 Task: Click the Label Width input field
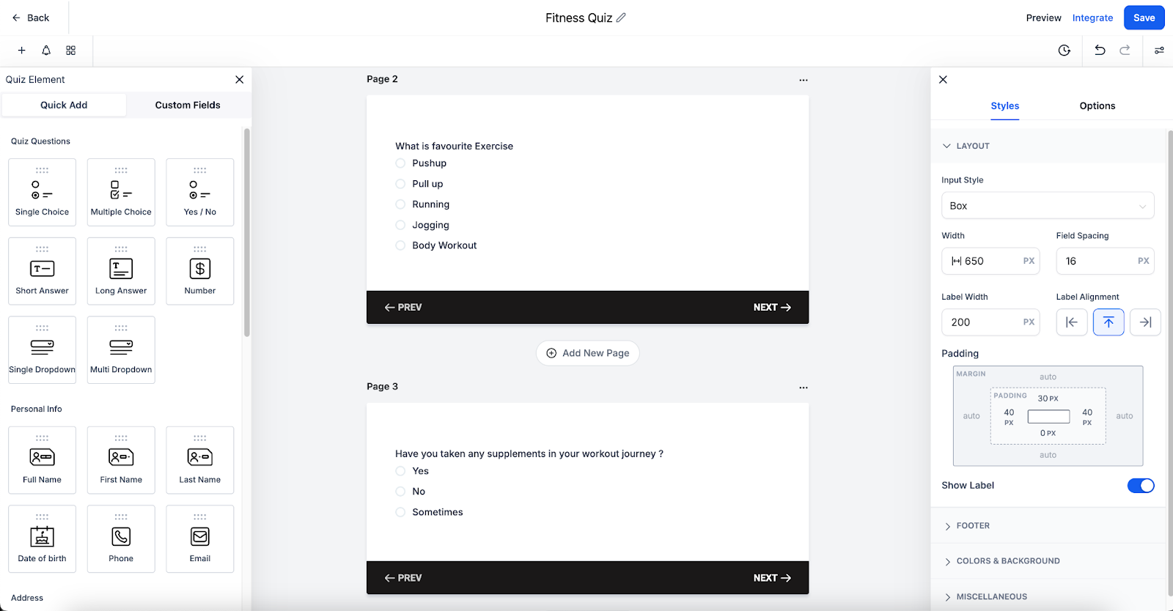[x=982, y=322]
